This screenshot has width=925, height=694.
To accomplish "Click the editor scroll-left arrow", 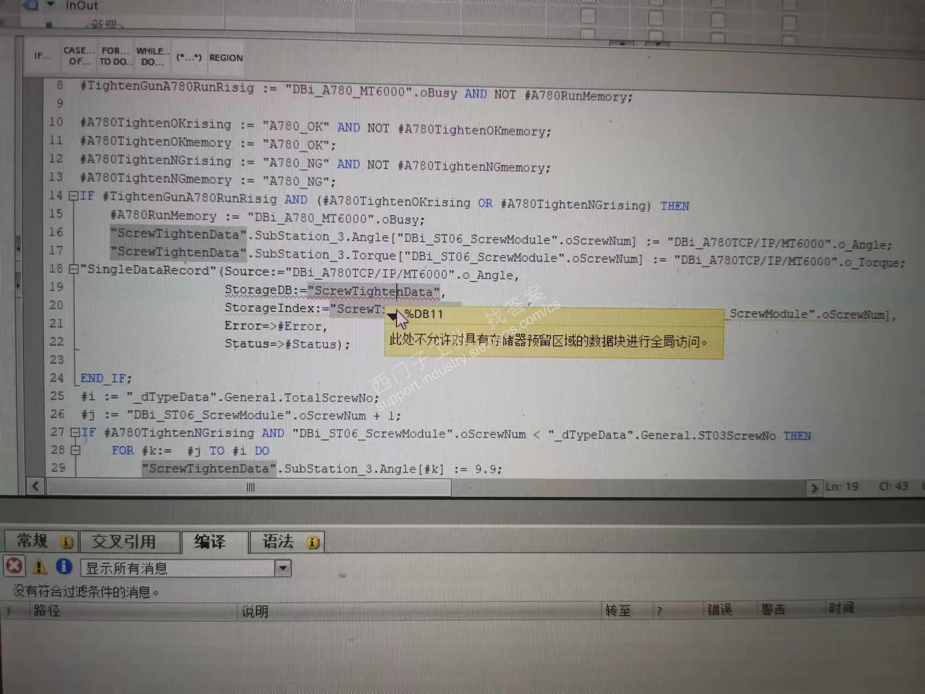I will point(35,486).
